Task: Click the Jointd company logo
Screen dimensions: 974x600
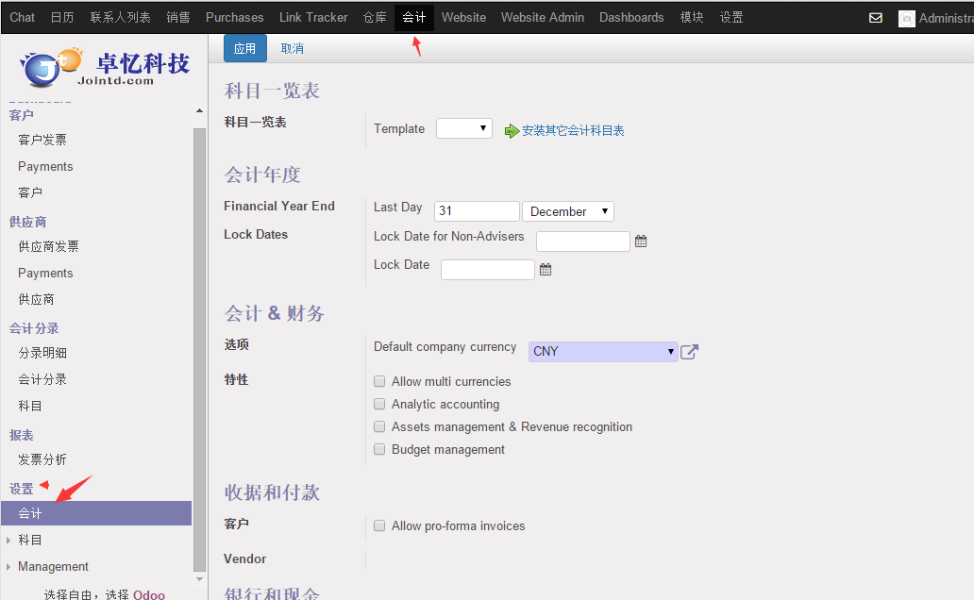Action: point(104,68)
